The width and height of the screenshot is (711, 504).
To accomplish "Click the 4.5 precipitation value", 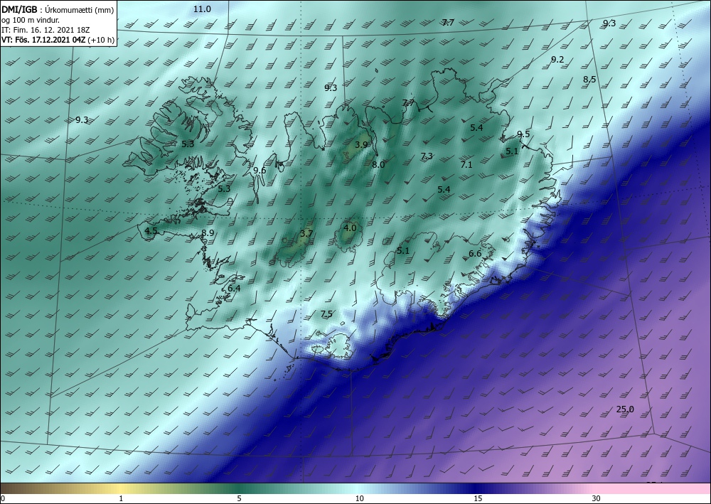I will pos(151,231).
